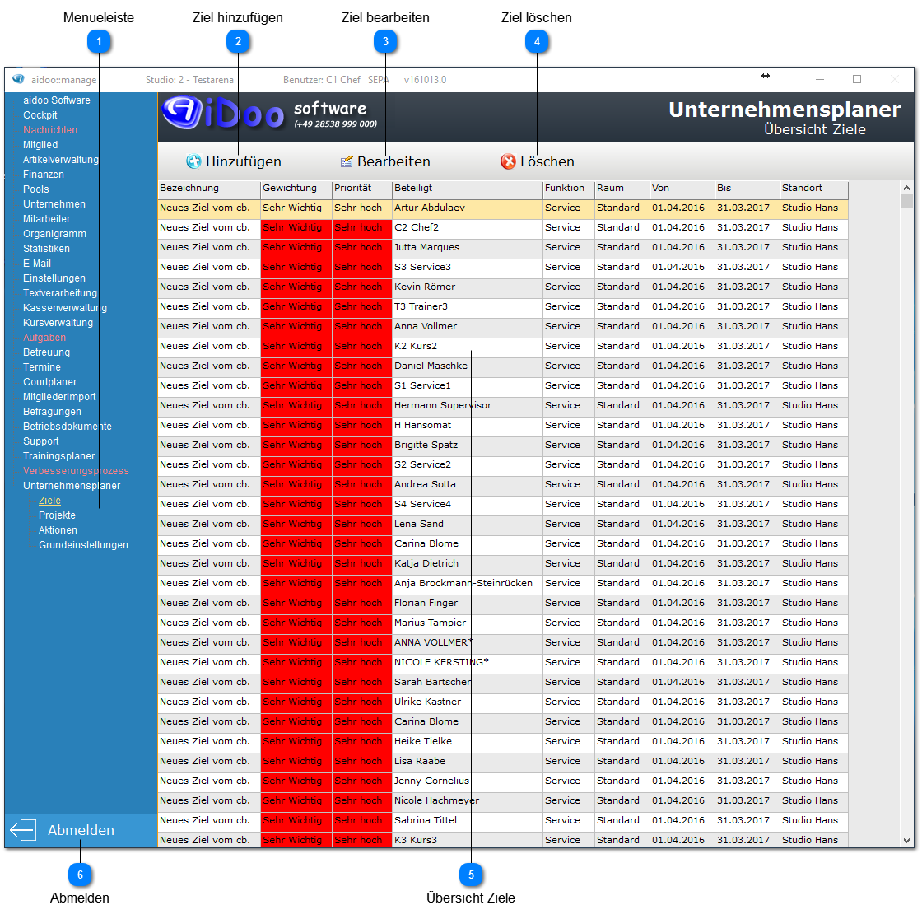Click the red Löschen icon
The width and height of the screenshot is (922, 919).
tap(508, 161)
